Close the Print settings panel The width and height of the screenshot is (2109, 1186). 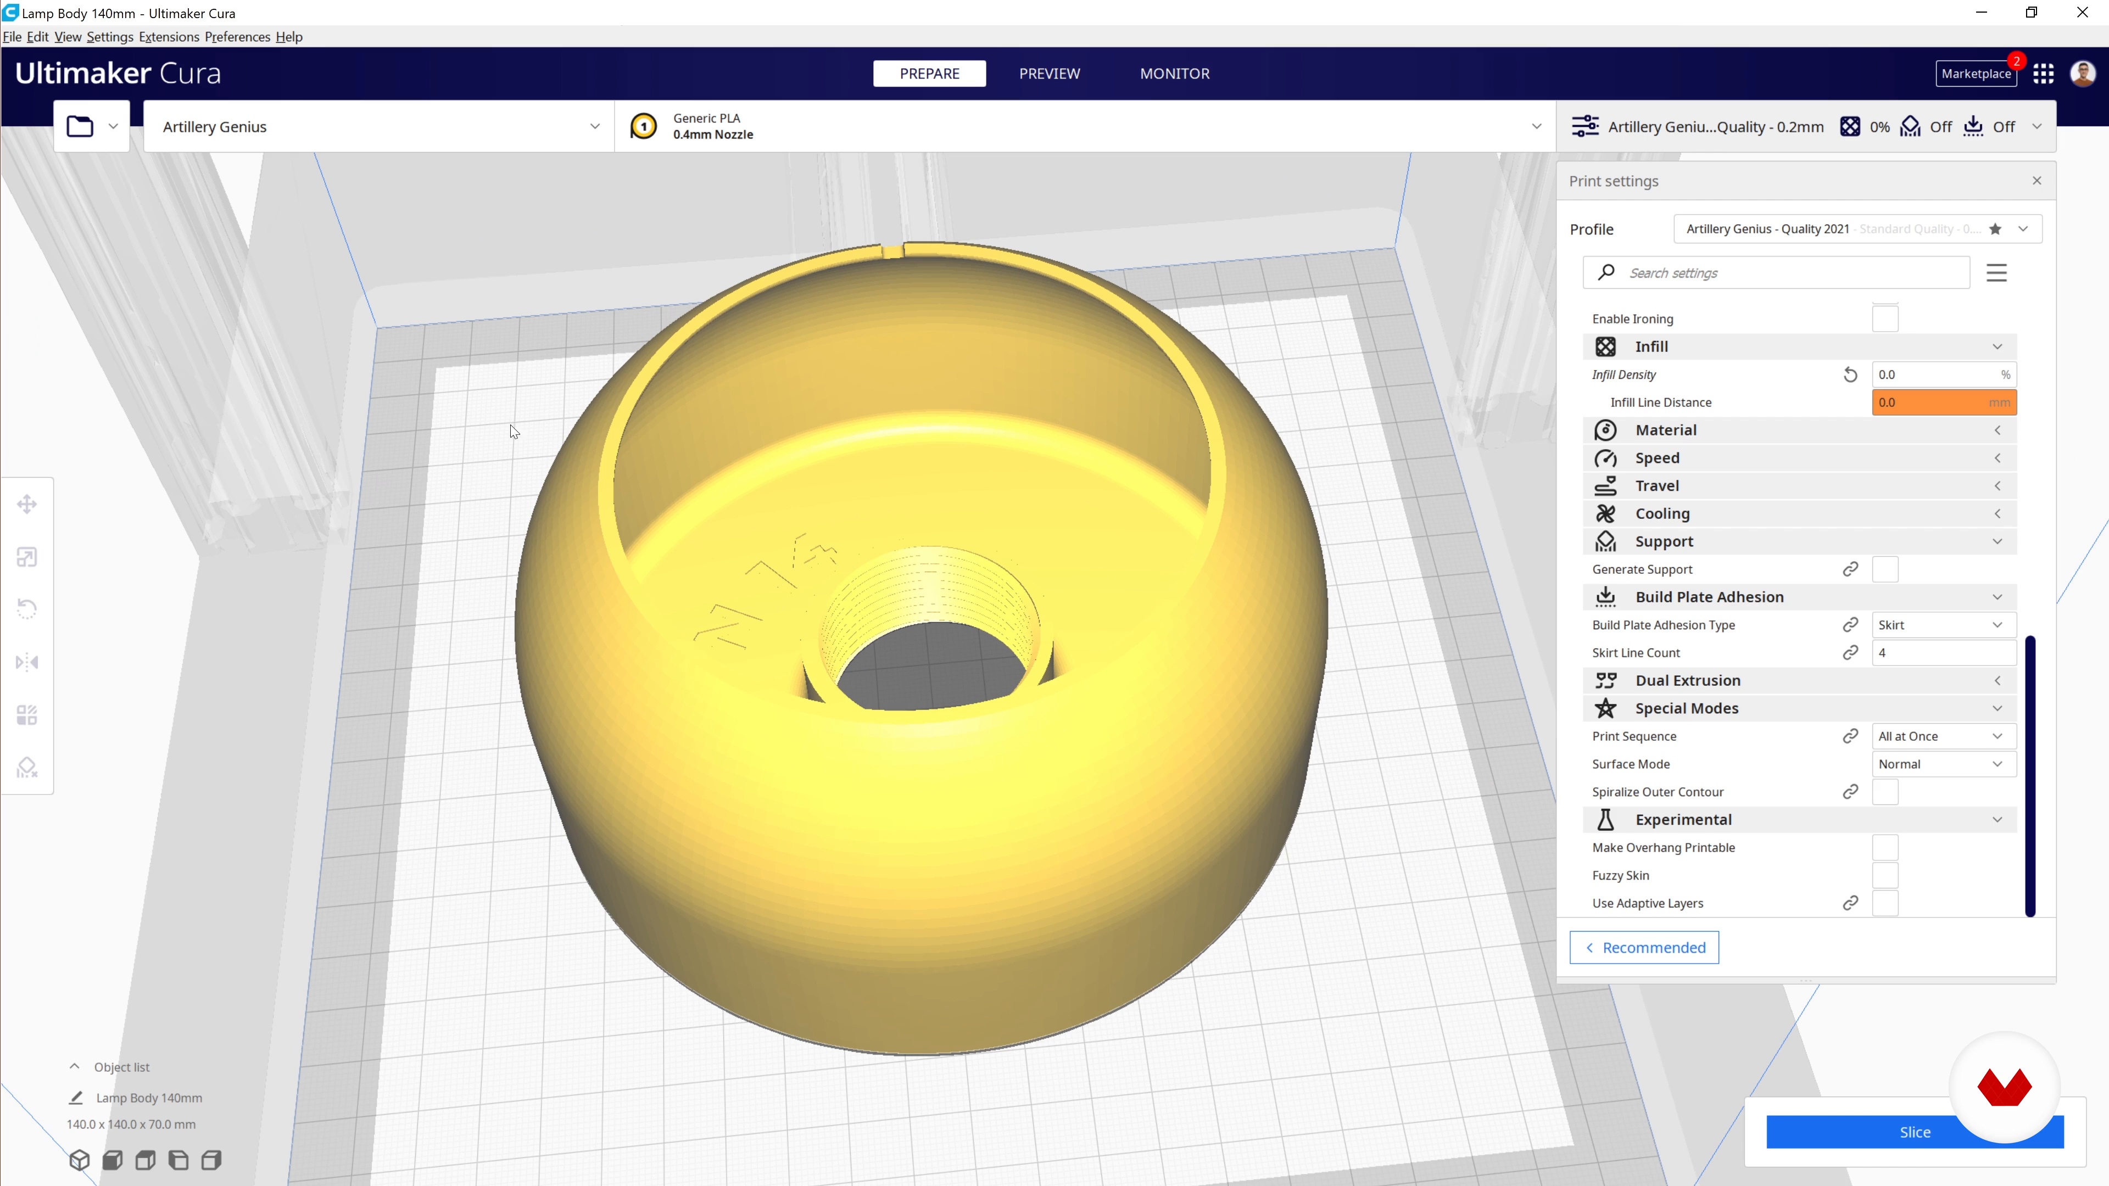(2037, 181)
